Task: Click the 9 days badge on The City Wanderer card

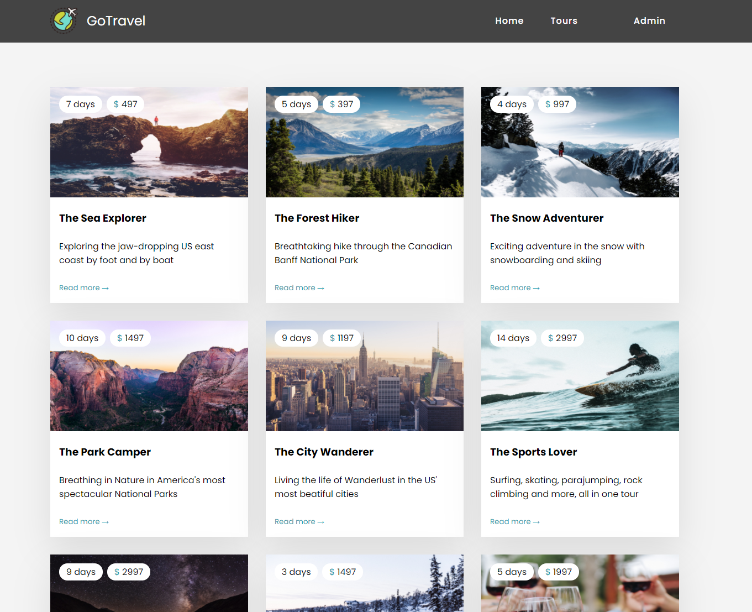Action: (x=296, y=338)
